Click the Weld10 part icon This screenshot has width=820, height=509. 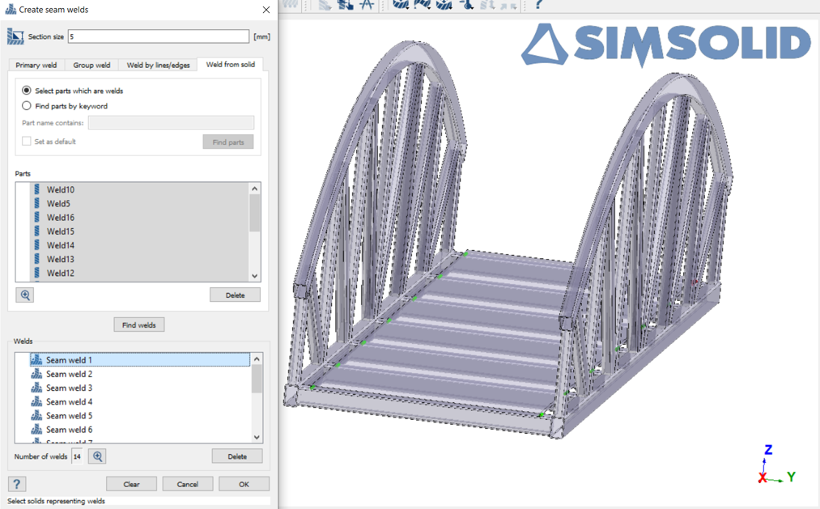click(37, 189)
